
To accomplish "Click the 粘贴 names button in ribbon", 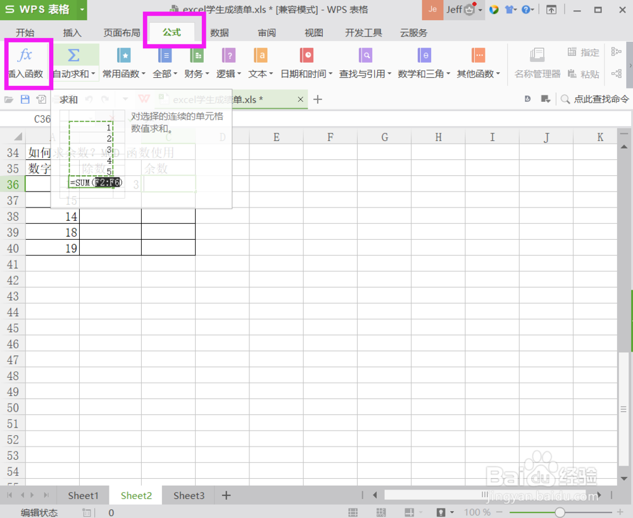I will pyautogui.click(x=584, y=74).
